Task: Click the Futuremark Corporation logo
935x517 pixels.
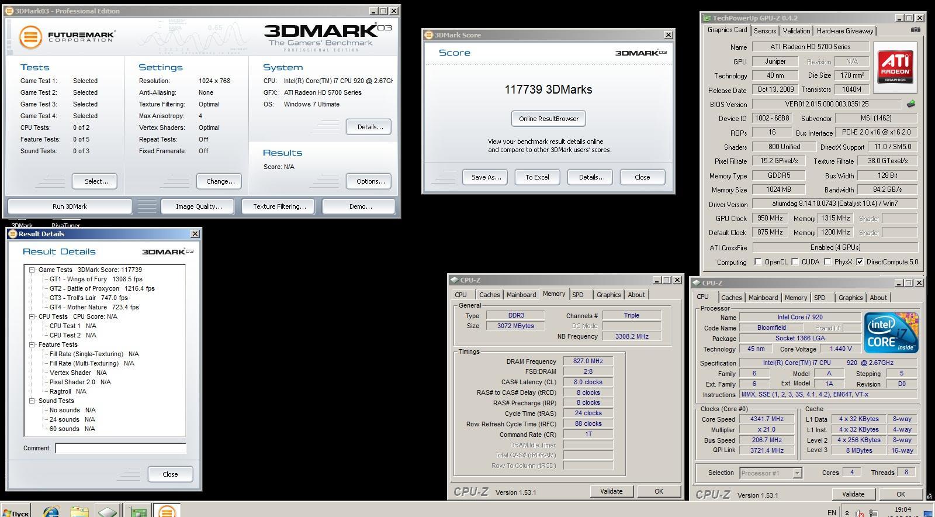Action: pyautogui.click(x=67, y=37)
